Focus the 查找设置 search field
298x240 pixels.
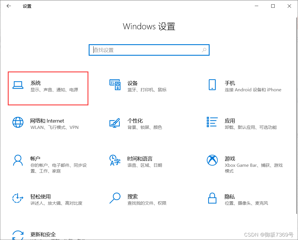[x=149, y=50]
